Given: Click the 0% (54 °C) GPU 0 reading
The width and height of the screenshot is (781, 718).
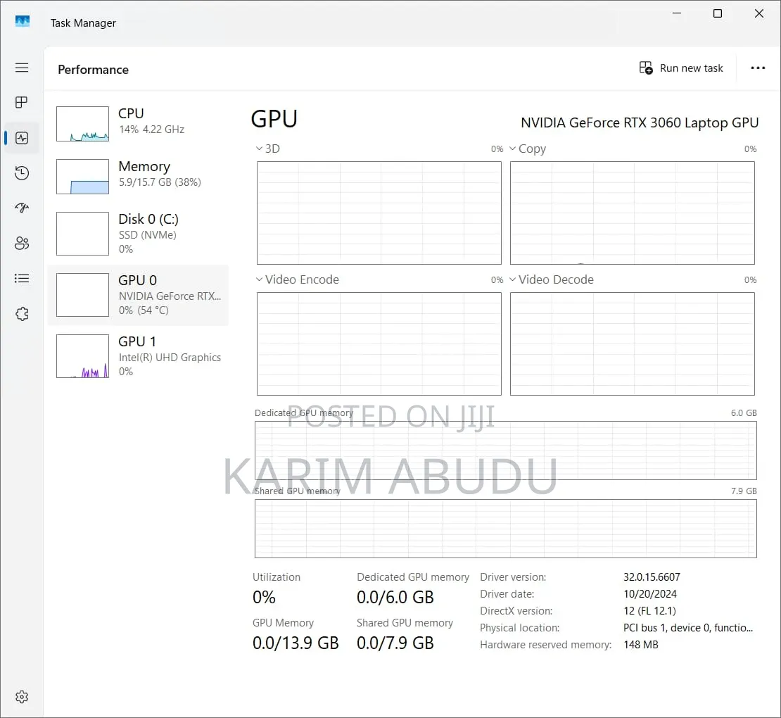Looking at the screenshot, I should [144, 310].
